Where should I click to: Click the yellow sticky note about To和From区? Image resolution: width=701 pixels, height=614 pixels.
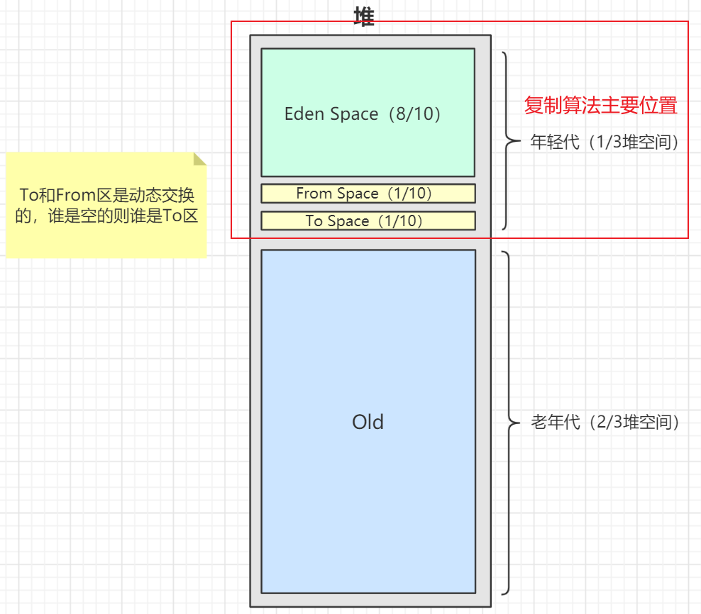point(106,206)
